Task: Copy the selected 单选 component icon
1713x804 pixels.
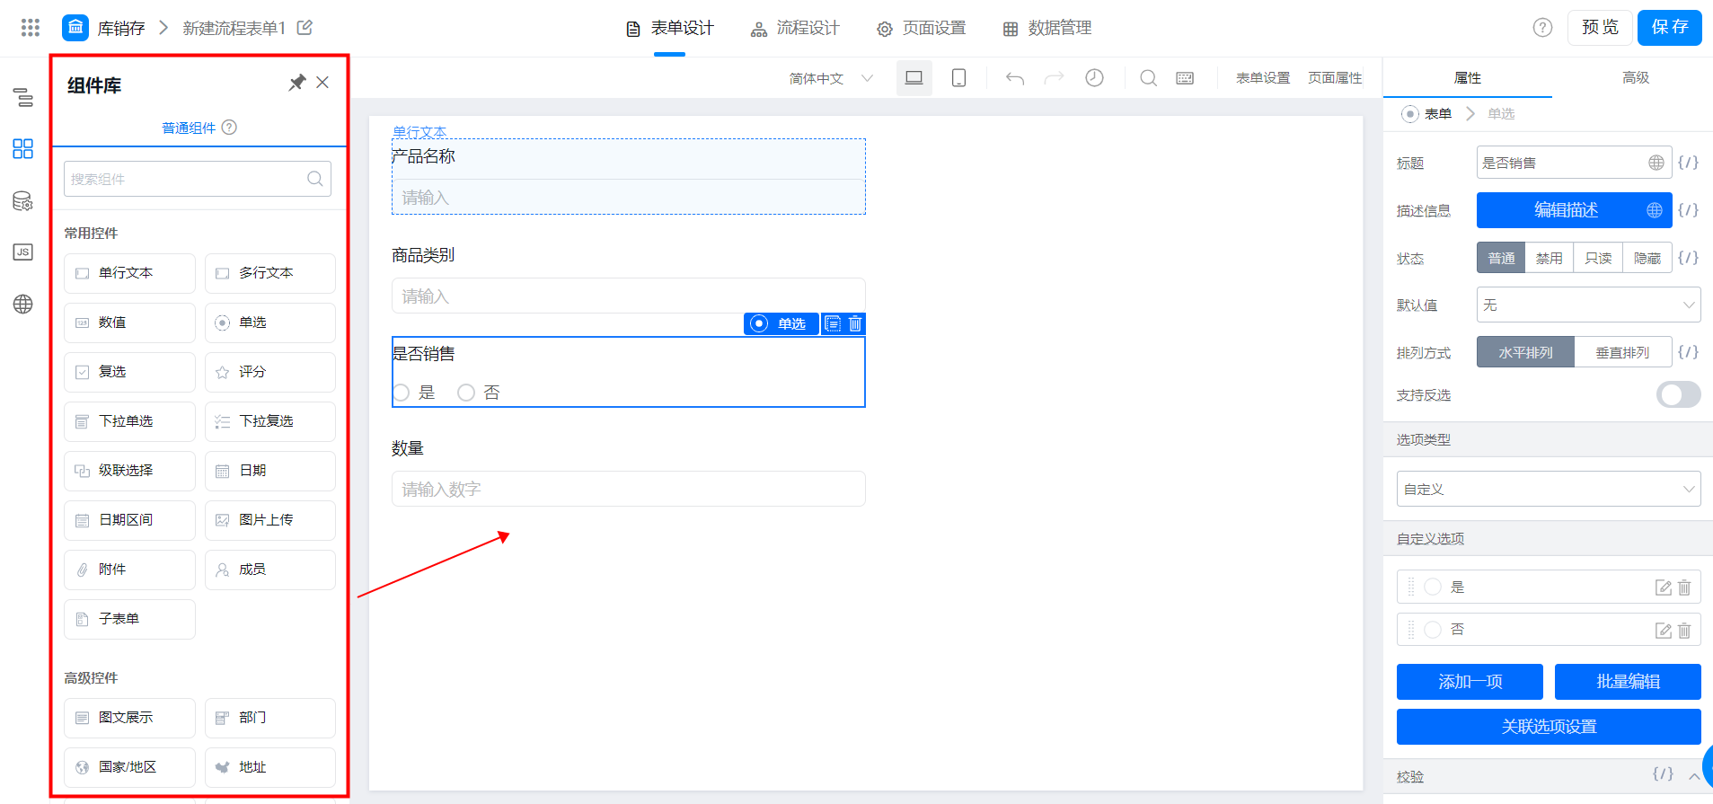Action: point(833,323)
